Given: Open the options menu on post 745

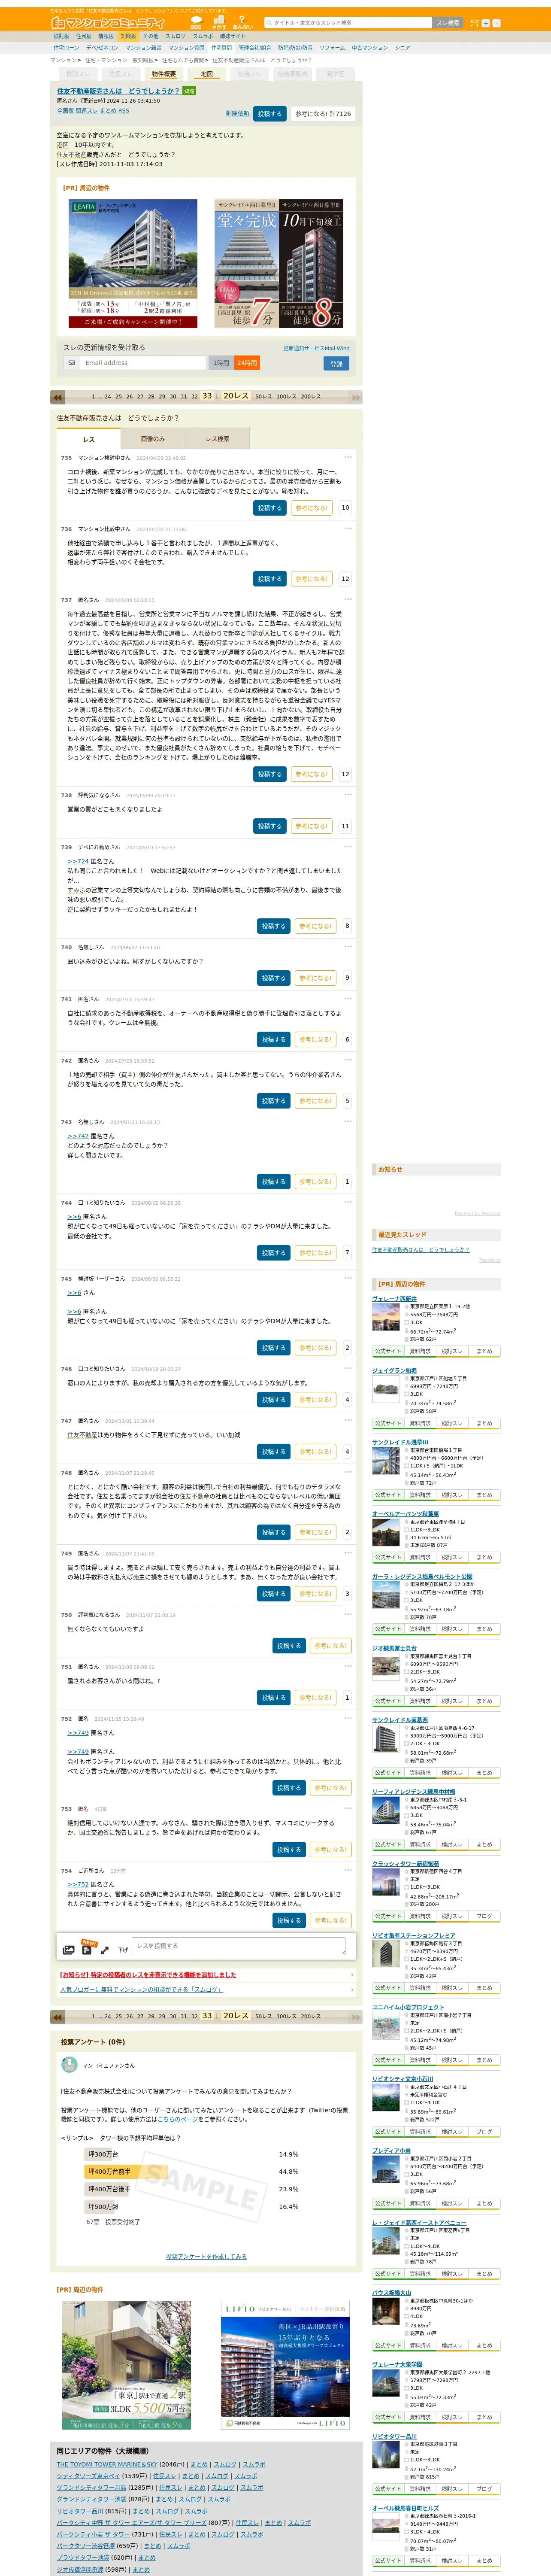Looking at the screenshot, I should (348, 1278).
